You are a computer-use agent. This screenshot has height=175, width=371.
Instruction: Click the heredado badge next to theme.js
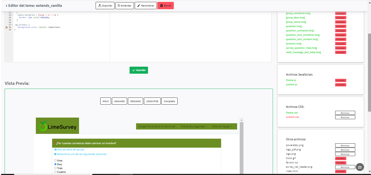point(341,80)
